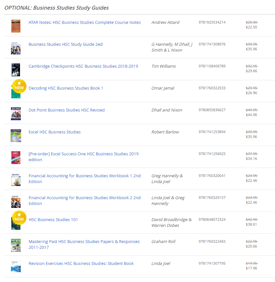Click the Excel HSC Business Studies cover image

pyautogui.click(x=15, y=136)
